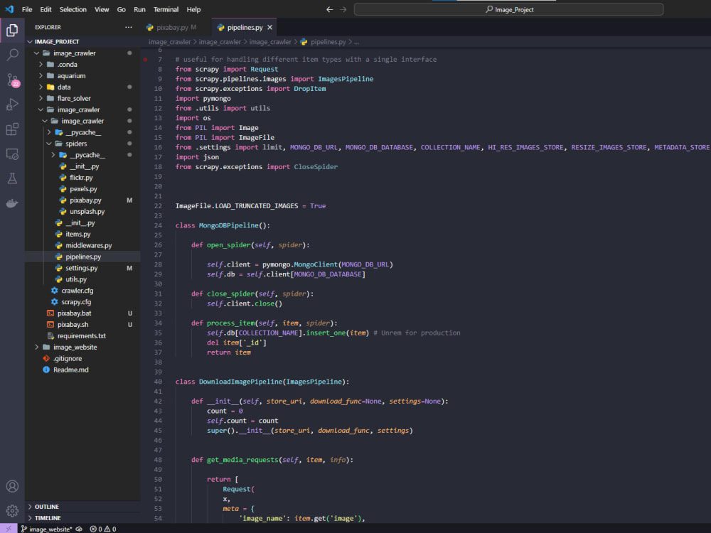
Task: Click the Accounts icon
Action: point(12,486)
